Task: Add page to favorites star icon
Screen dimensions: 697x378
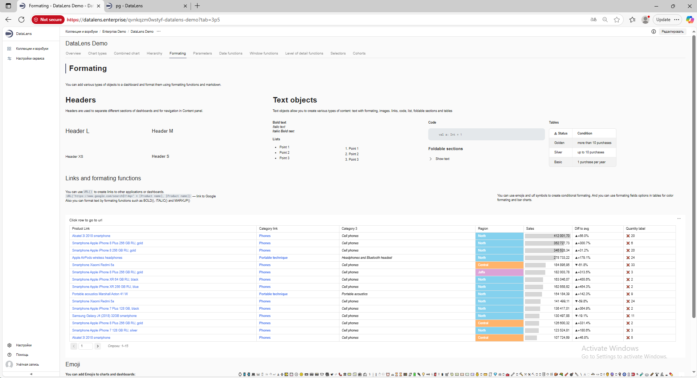Action: (x=617, y=20)
